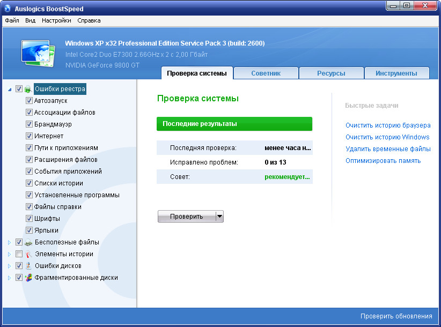Click the менее часа н... value
Viewport: 441px width, 327px height.
click(288, 148)
